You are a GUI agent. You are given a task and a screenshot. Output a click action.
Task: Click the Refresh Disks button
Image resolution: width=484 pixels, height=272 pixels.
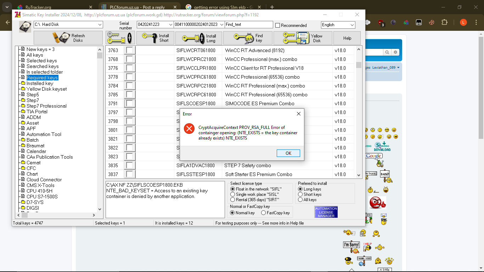coord(69,38)
